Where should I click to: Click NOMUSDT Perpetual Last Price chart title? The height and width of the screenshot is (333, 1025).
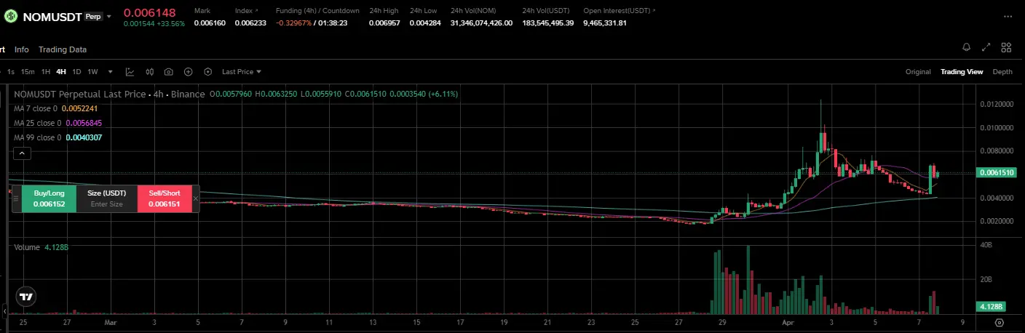109,94
